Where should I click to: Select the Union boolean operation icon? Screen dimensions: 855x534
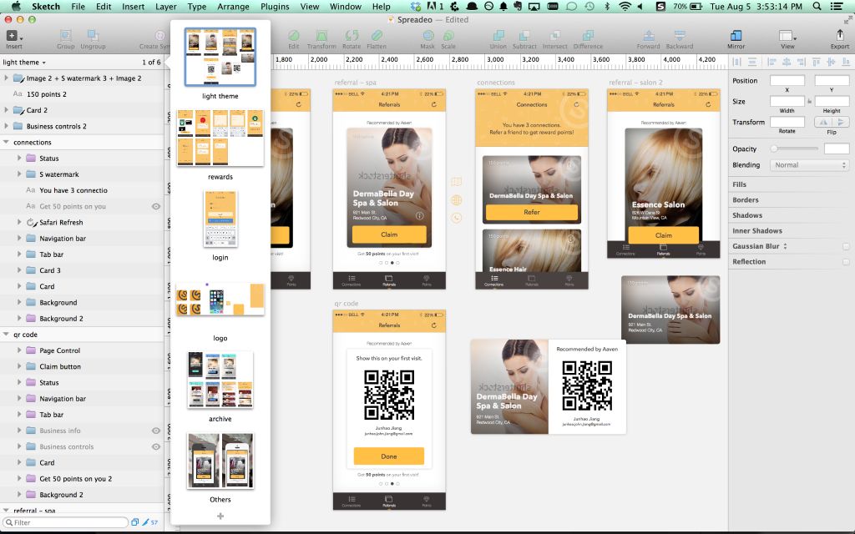point(498,35)
